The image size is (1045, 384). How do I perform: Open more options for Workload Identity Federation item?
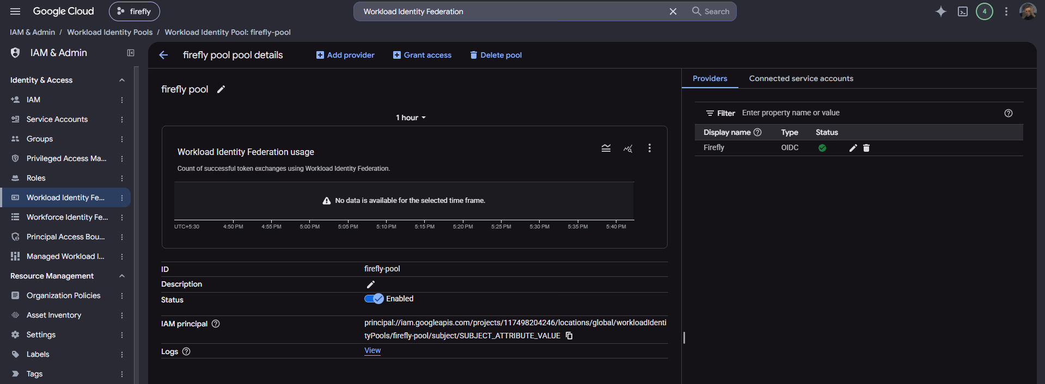tap(122, 198)
